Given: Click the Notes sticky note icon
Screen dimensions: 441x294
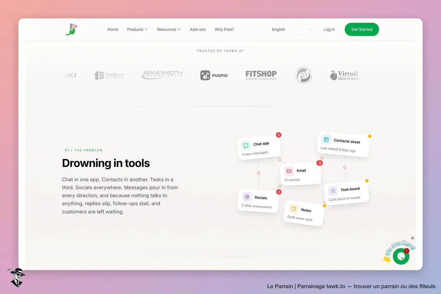Looking at the screenshot, I should tap(294, 209).
